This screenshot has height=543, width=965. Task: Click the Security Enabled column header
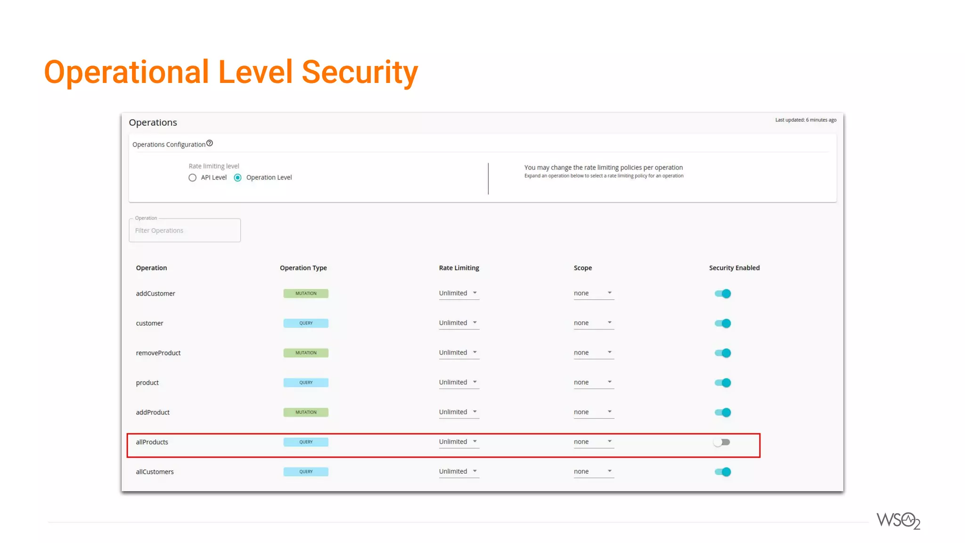[x=734, y=268]
